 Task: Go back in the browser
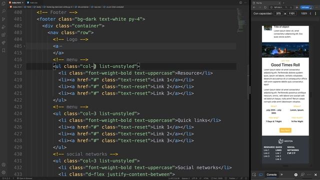[x=254, y=7]
